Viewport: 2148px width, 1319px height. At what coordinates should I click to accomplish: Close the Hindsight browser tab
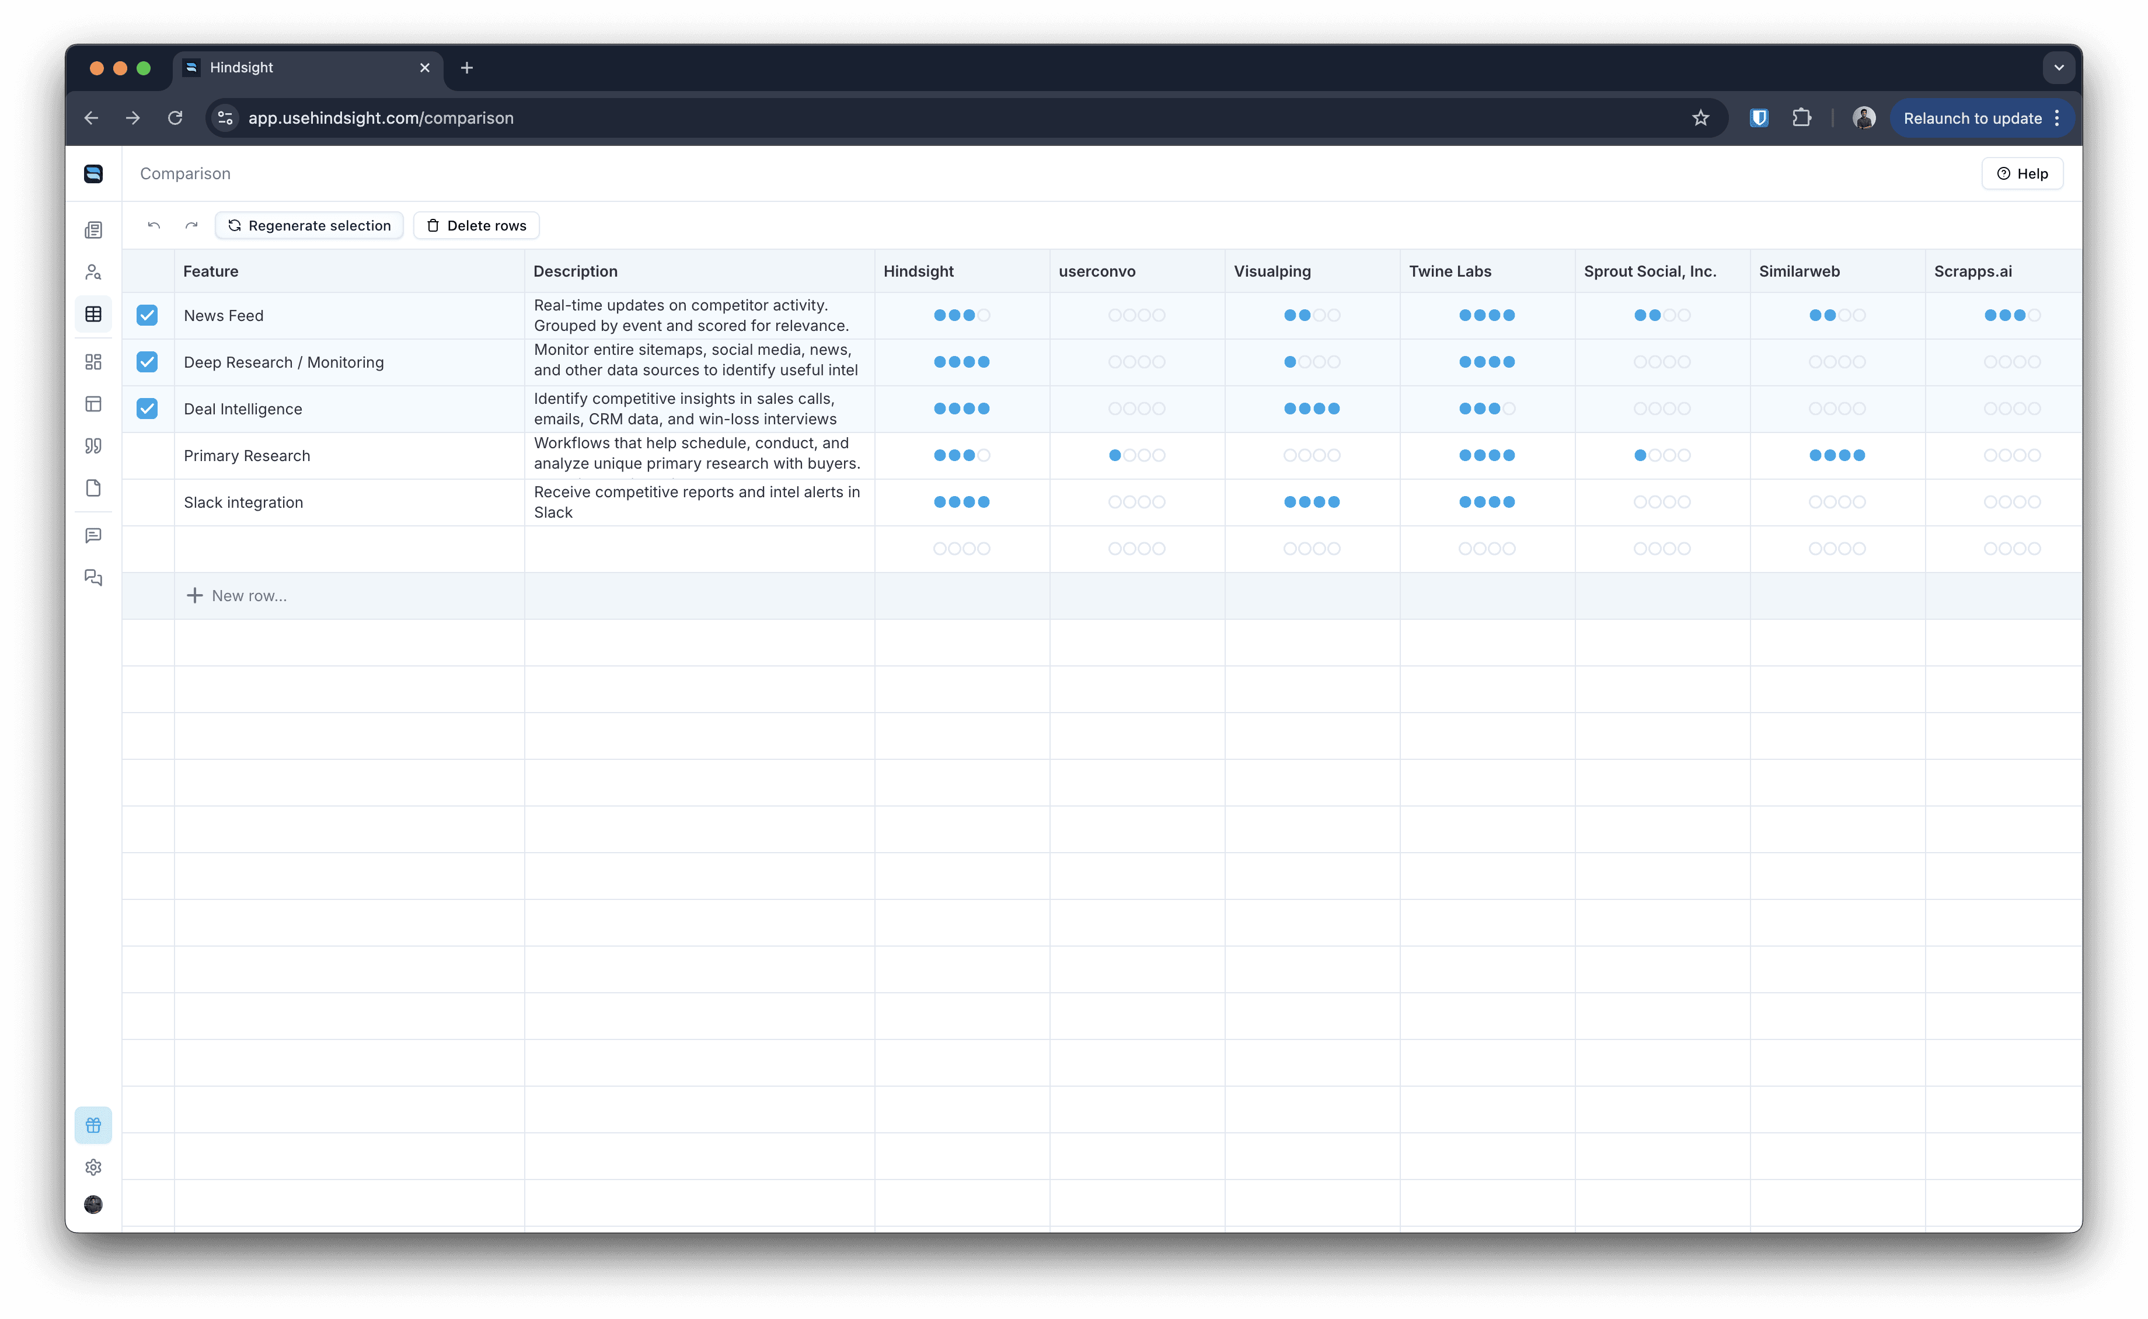click(x=425, y=67)
